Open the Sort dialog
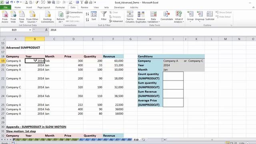256x144 pixels. (x=94, y=16)
